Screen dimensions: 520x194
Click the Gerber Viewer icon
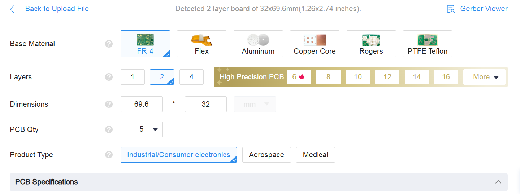click(x=451, y=9)
